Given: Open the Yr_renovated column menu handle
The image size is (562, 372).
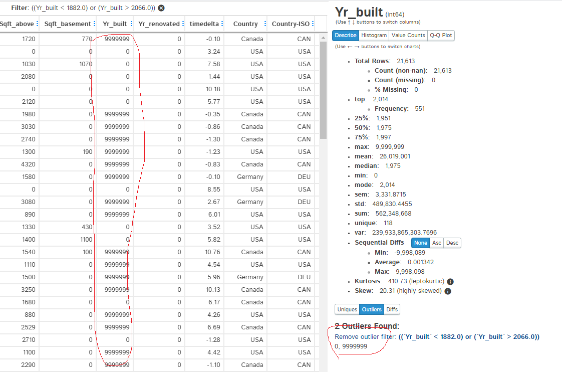Looking at the screenshot, I should (183, 24).
